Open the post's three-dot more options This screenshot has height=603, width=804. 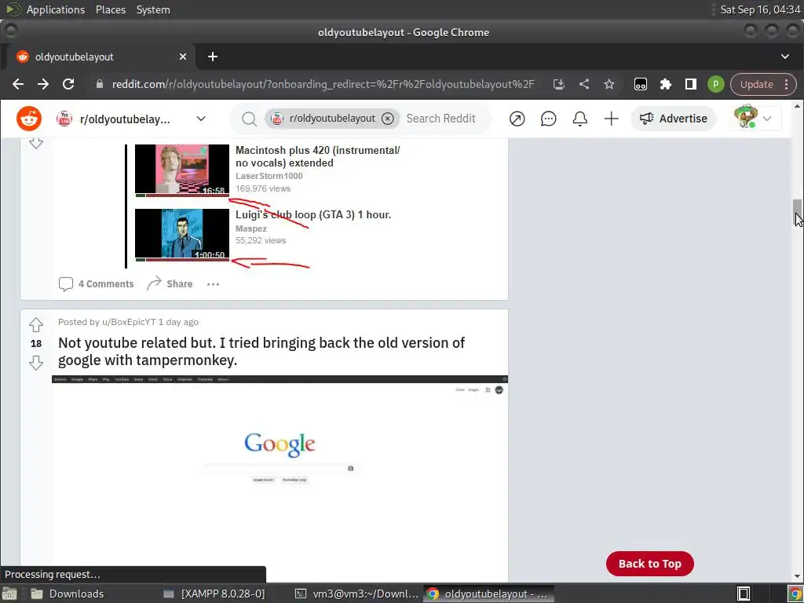[213, 284]
